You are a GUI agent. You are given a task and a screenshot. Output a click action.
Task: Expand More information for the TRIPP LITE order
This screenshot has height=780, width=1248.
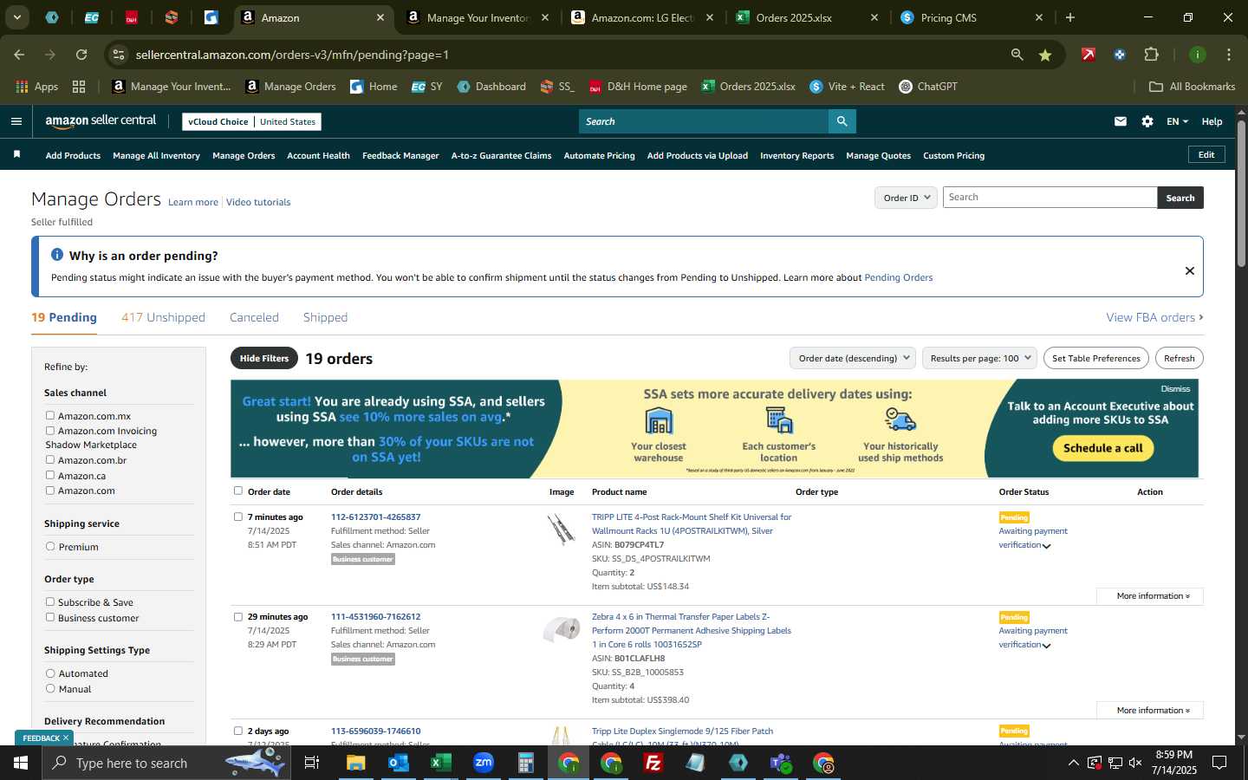1149,596
